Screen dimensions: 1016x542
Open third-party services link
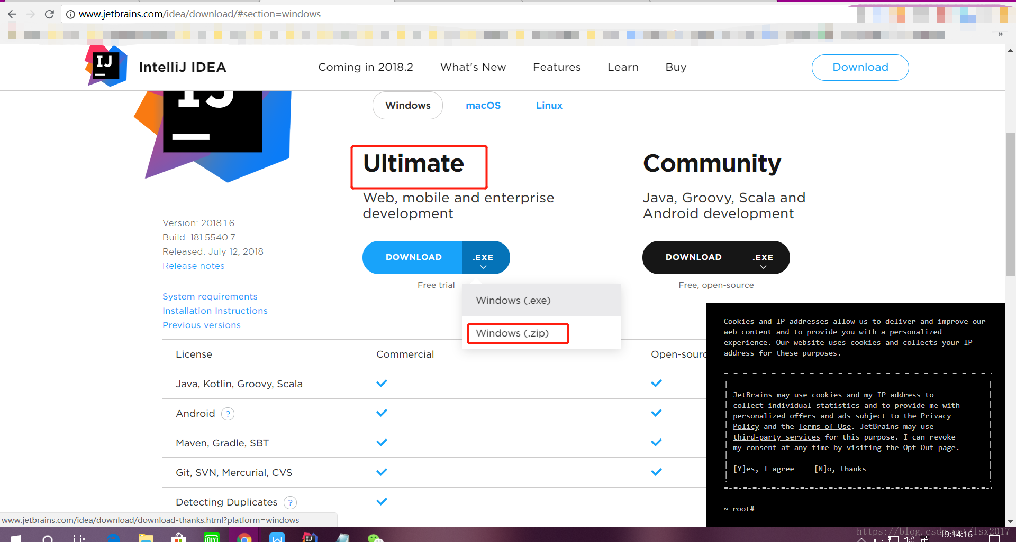tap(776, 437)
